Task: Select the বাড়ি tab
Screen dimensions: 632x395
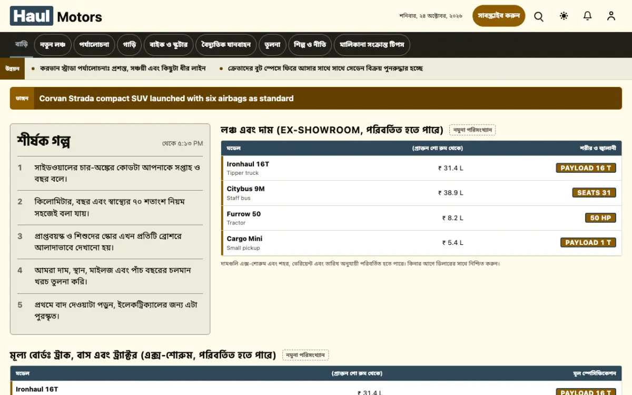Action: point(22,45)
